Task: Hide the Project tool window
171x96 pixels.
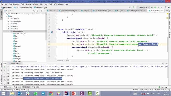Action: click(x=45, y=11)
